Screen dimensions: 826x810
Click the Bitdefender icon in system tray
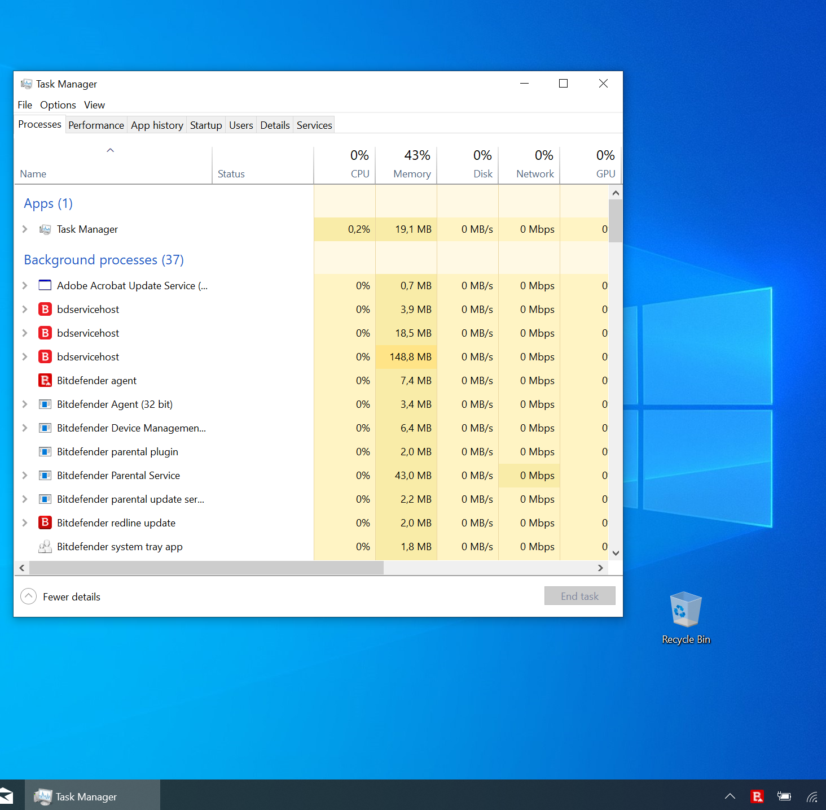pyautogui.click(x=757, y=796)
